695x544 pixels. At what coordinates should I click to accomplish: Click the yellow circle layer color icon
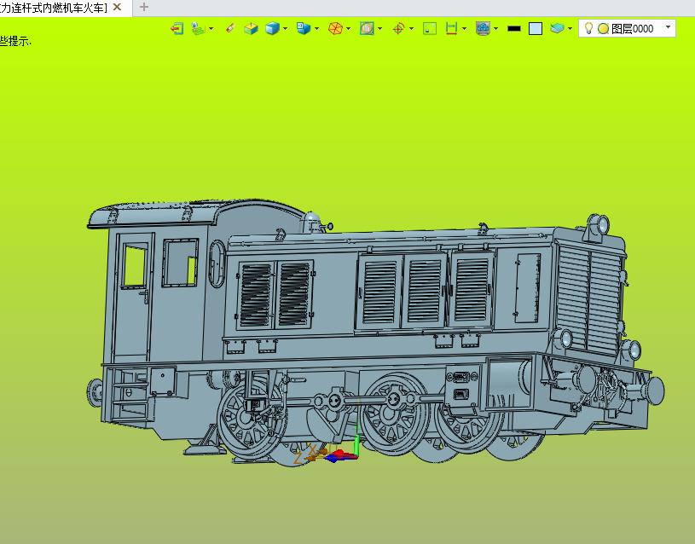pos(603,29)
